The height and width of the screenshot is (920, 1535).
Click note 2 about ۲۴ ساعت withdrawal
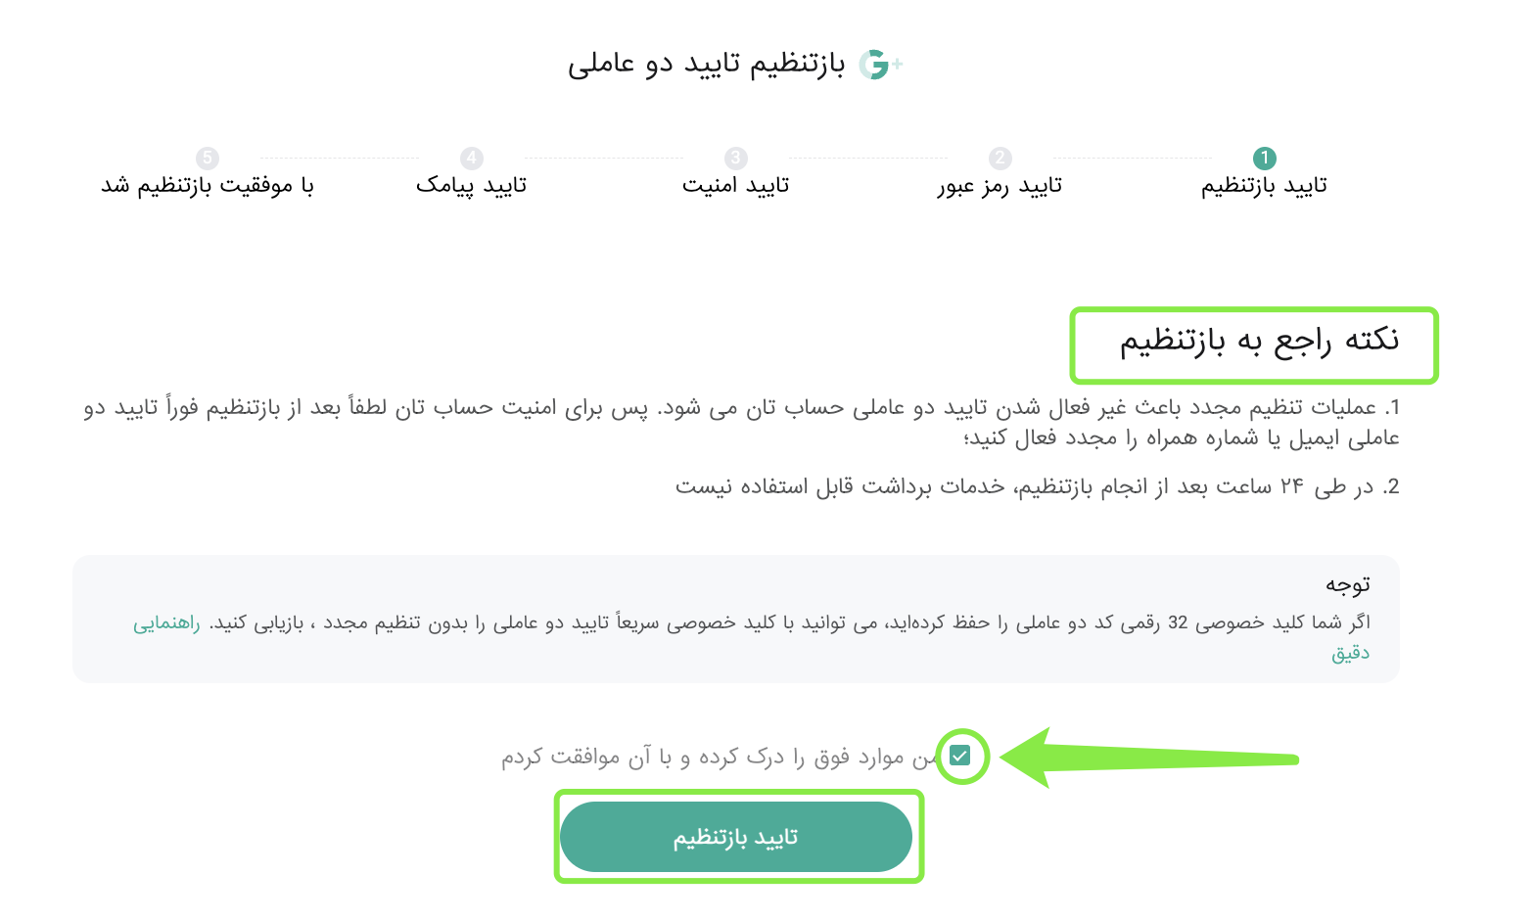[1038, 486]
